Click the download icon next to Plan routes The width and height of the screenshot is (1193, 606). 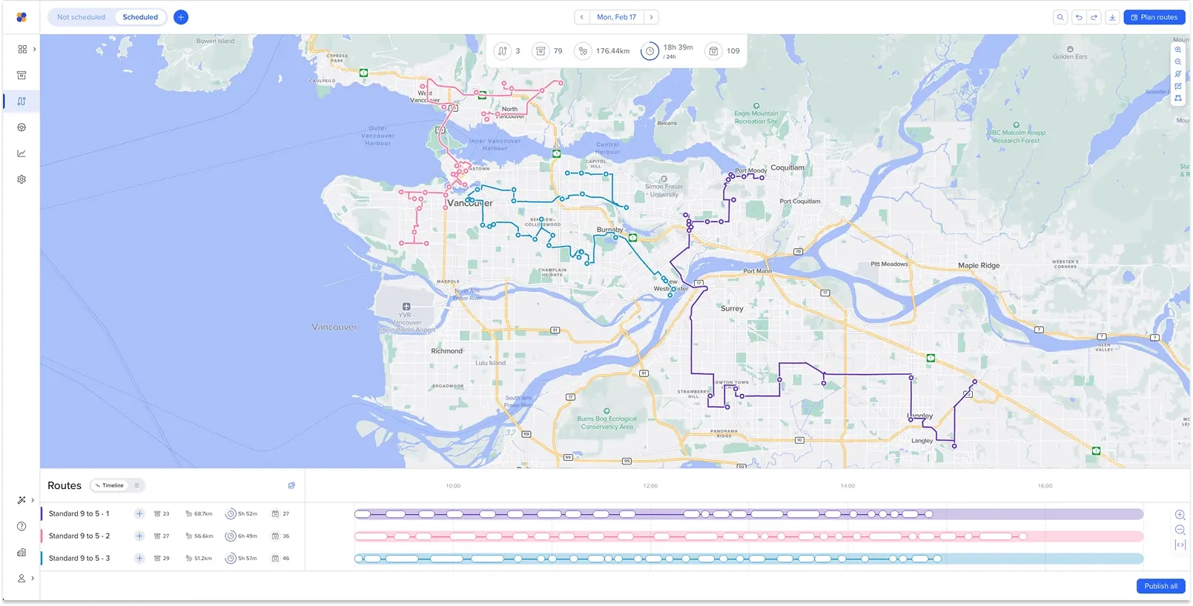(x=1112, y=17)
